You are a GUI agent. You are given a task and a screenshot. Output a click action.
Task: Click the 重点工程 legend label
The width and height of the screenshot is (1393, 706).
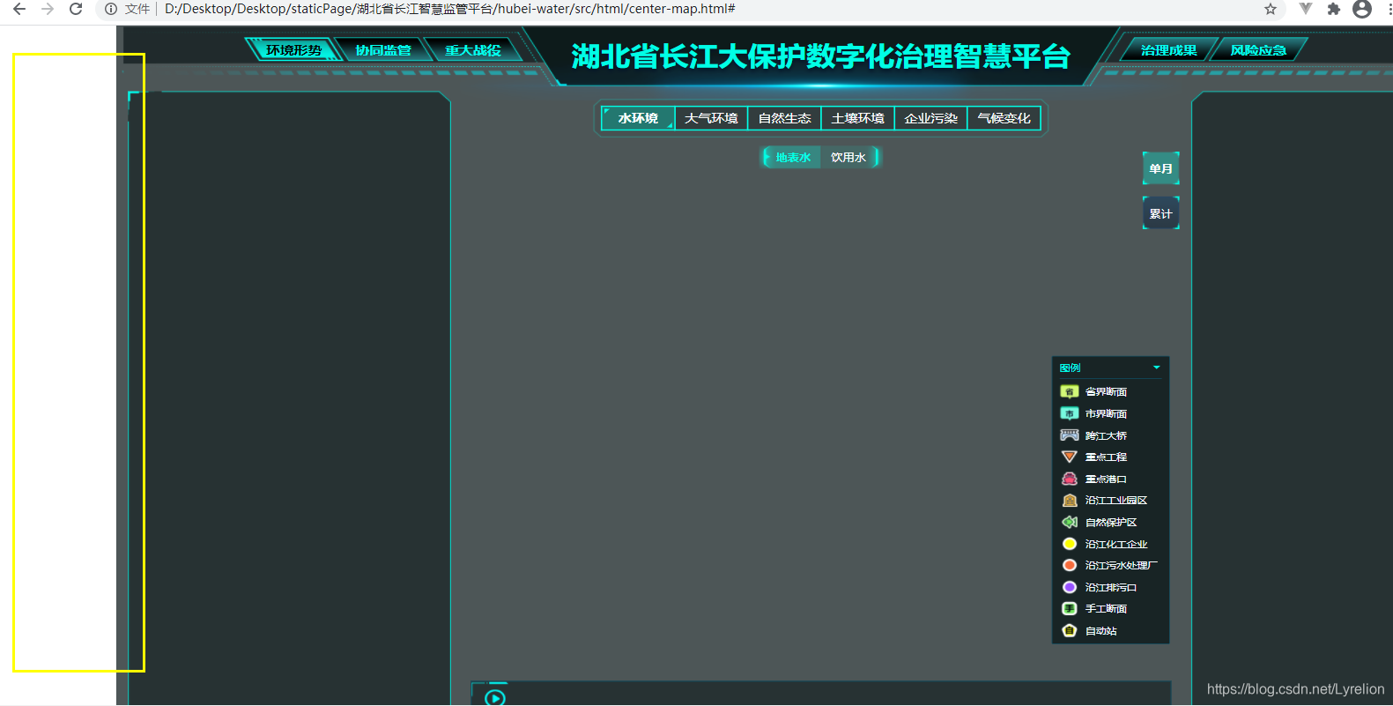click(x=1106, y=457)
